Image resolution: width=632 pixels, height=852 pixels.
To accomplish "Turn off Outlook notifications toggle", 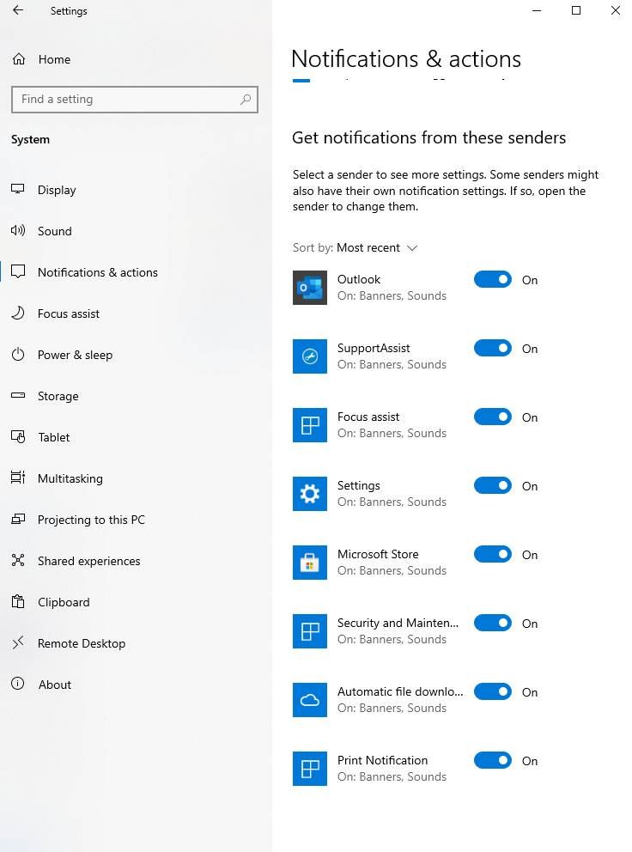I will click(x=493, y=279).
